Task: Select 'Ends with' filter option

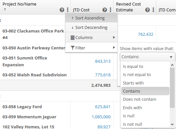Action: (145, 108)
